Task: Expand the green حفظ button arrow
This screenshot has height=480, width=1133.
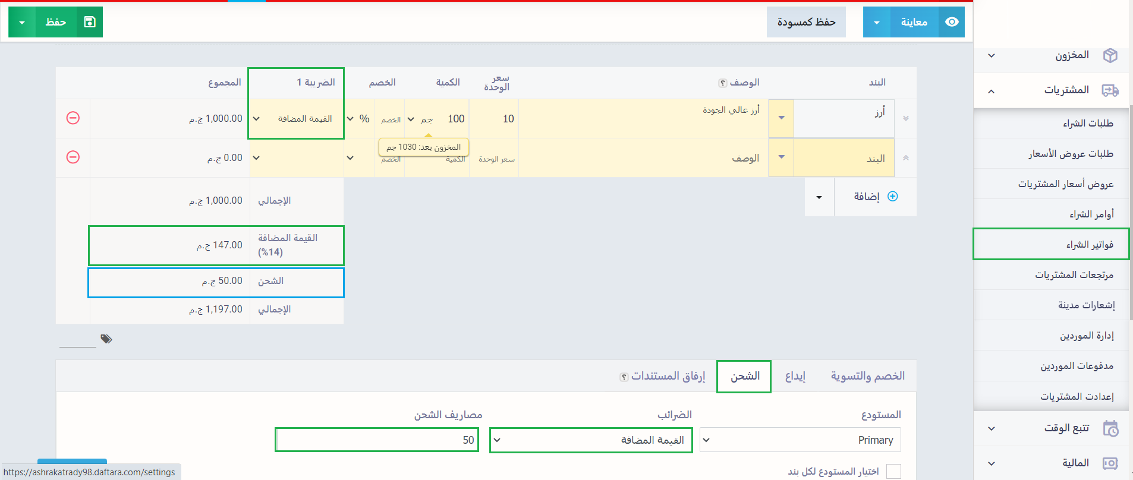Action: tap(22, 22)
